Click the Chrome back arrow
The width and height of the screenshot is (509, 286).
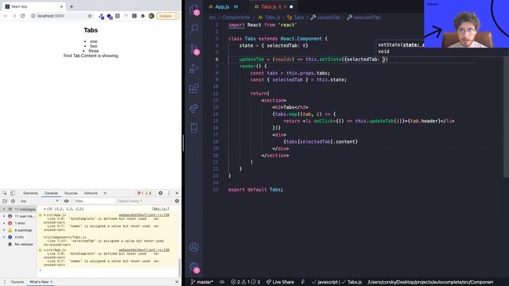pos(6,16)
